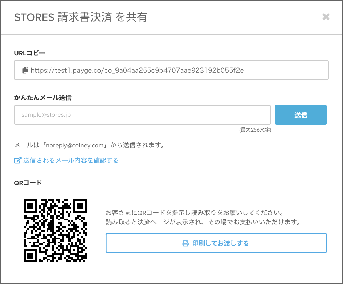
Task: Click the noreply@coiney.com sender notice text
Action: [x=90, y=145]
